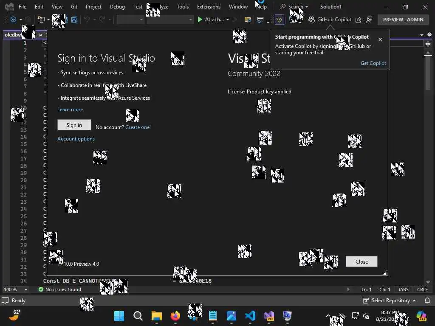Expand the Select Repository menu
The height and width of the screenshot is (326, 435).
click(x=389, y=301)
